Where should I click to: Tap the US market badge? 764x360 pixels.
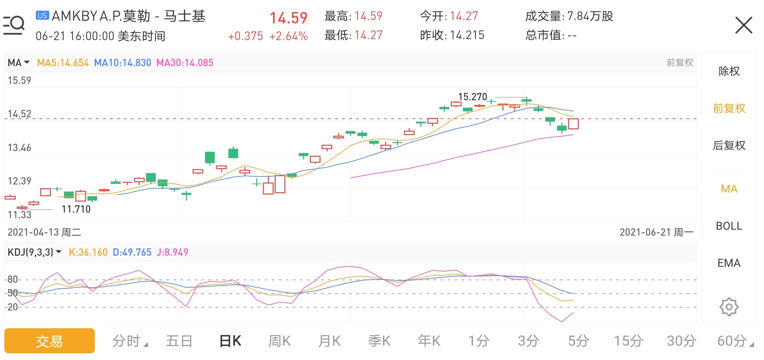[x=42, y=15]
